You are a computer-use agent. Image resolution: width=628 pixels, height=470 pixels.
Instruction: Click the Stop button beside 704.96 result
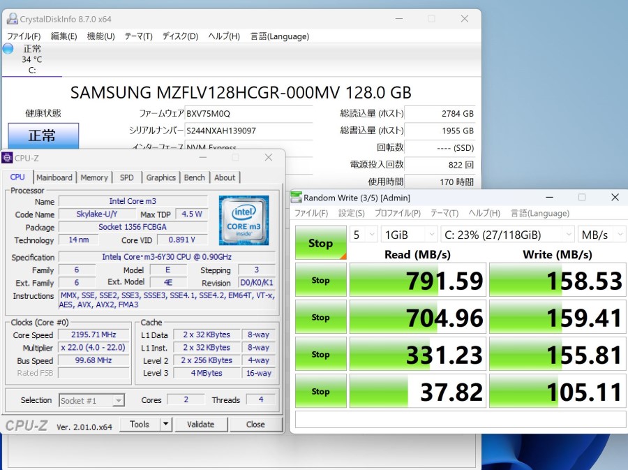[321, 317]
